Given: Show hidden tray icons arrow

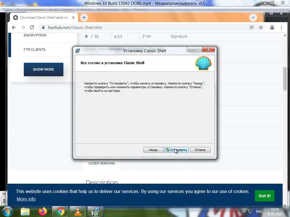Looking at the screenshot, I should pos(243,211).
